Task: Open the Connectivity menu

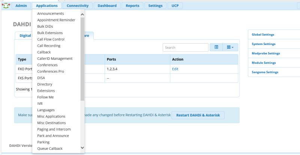Action: 78,6
